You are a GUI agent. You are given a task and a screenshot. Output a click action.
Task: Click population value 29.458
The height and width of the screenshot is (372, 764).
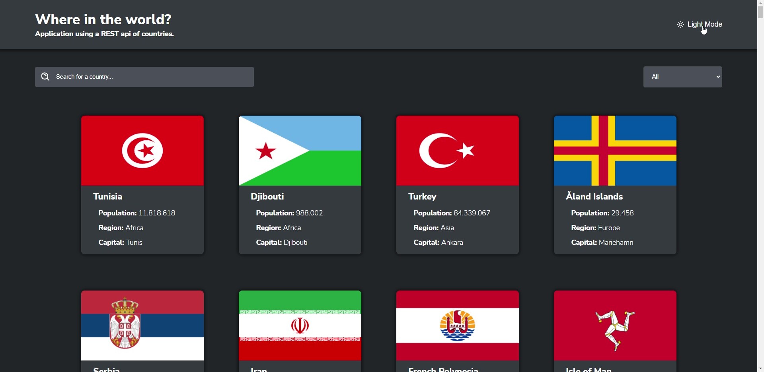pos(623,213)
